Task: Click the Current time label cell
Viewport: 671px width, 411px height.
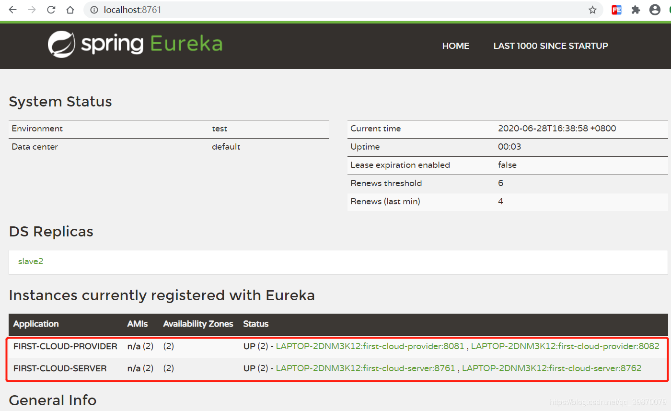Action: (376, 129)
